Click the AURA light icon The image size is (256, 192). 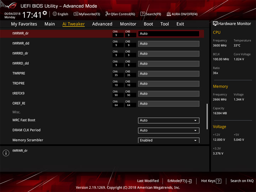click(x=169, y=14)
